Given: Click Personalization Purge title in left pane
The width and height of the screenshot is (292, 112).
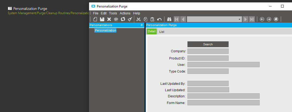Looking at the screenshot, I should (x=30, y=9).
